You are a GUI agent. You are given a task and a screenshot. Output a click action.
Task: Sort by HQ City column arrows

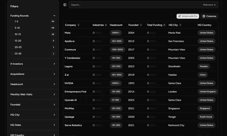(x=180, y=25)
